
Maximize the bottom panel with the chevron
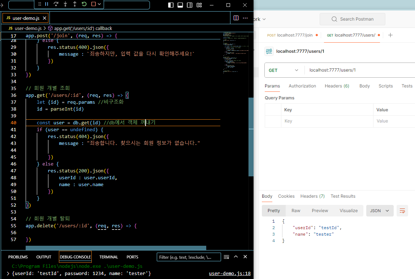pyautogui.click(x=236, y=257)
